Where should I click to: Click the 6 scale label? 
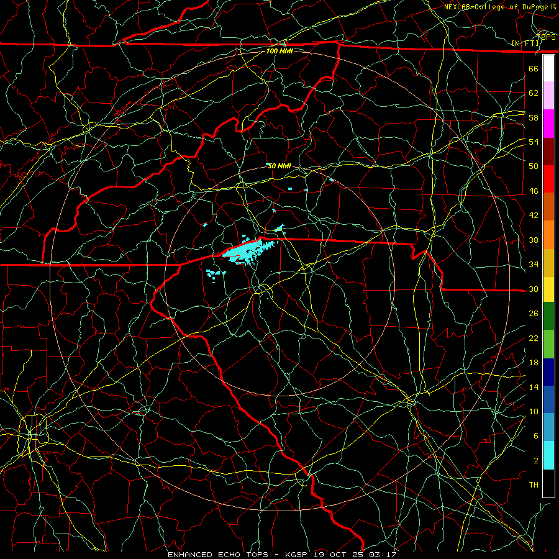click(x=536, y=436)
